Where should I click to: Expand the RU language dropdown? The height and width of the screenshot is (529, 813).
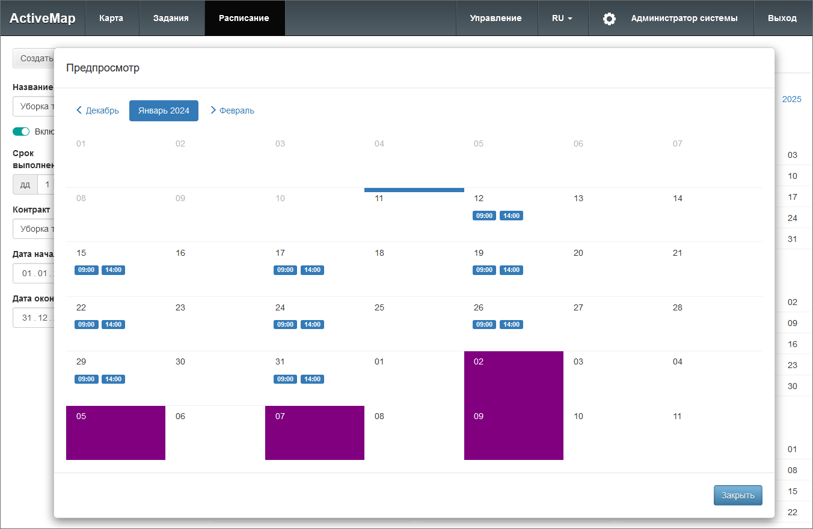[x=562, y=18]
